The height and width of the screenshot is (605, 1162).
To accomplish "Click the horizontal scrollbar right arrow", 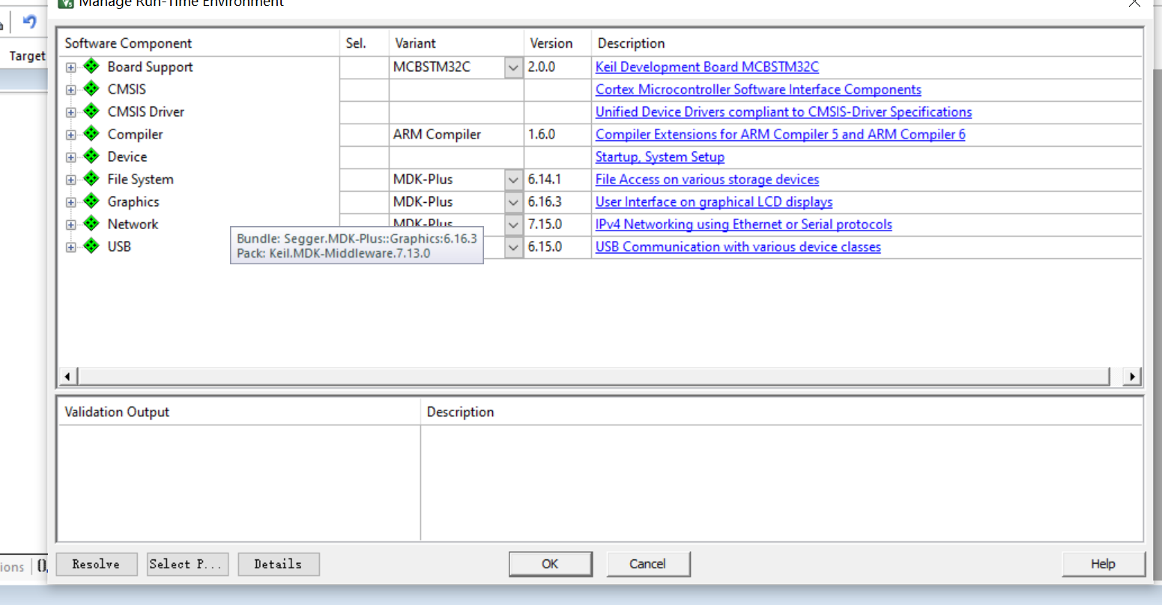I will pos(1132,376).
